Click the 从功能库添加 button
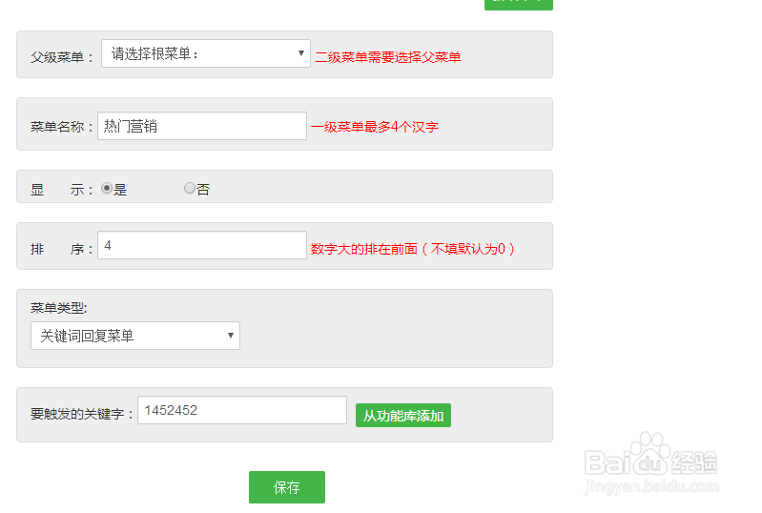This screenshot has height=513, width=762. coord(403,416)
